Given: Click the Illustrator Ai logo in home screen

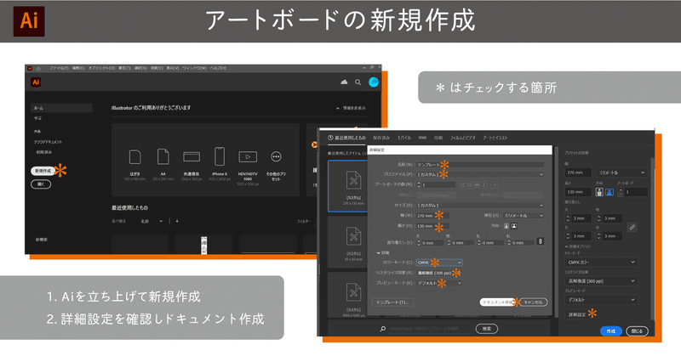Looking at the screenshot, I should coord(36,82).
